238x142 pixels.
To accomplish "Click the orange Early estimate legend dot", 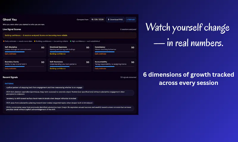I will [x=4, y=41].
